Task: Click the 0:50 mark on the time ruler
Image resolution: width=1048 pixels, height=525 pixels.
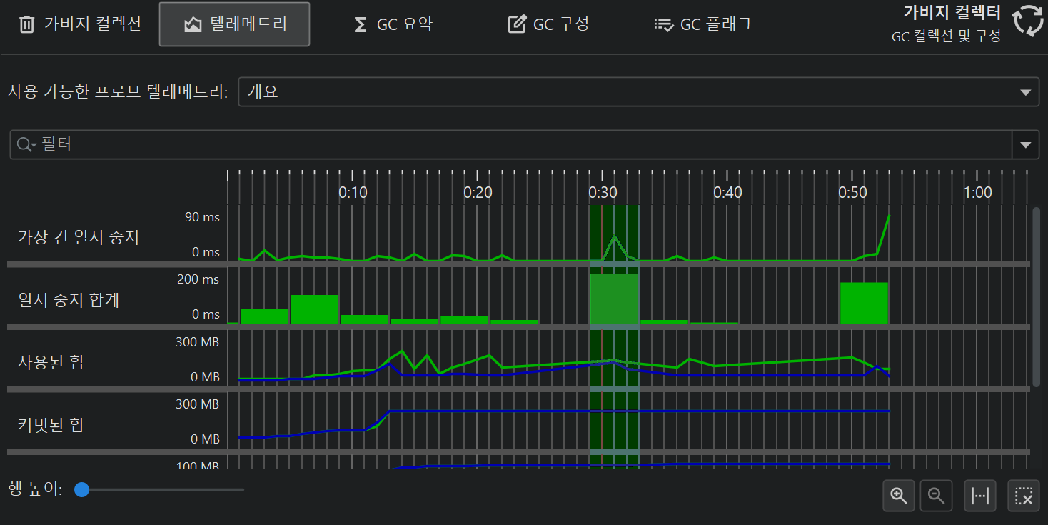Action: click(852, 192)
